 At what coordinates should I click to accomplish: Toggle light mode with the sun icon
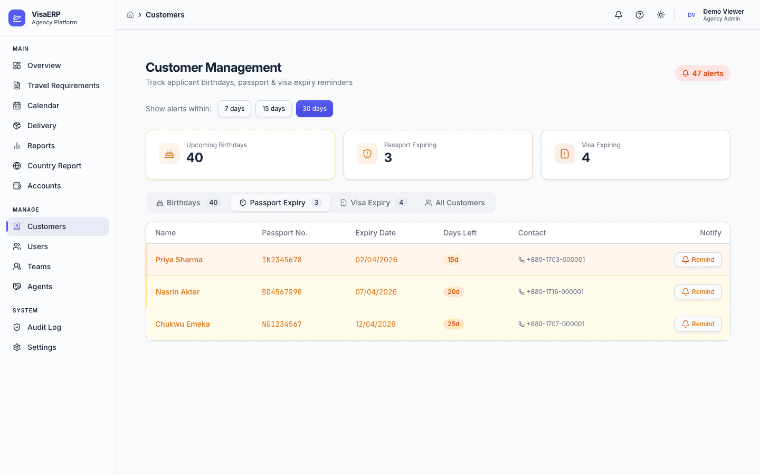tap(660, 15)
